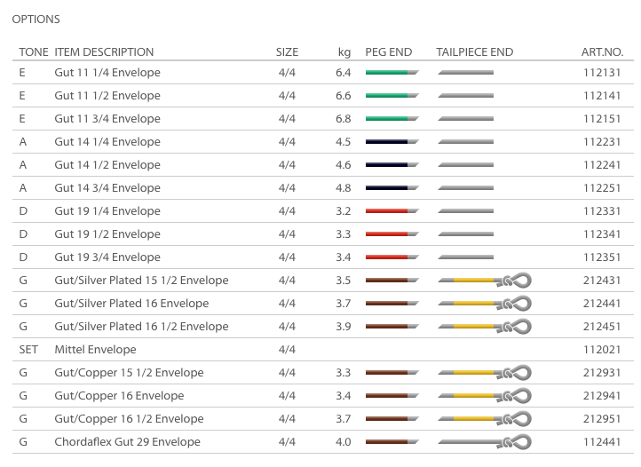Click the brown peg end swatch for art. 212451

click(x=392, y=327)
